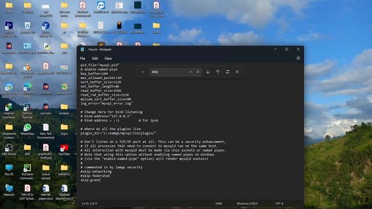This screenshot has width=372, height=209.
Task: Click the search magnifier in find box
Action: pyautogui.click(x=198, y=72)
